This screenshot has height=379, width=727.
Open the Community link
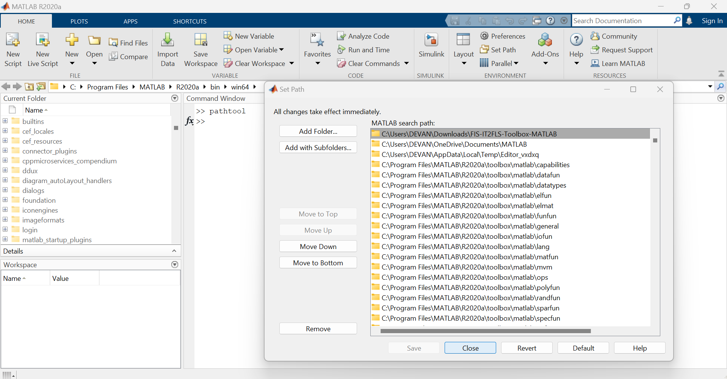pos(614,36)
